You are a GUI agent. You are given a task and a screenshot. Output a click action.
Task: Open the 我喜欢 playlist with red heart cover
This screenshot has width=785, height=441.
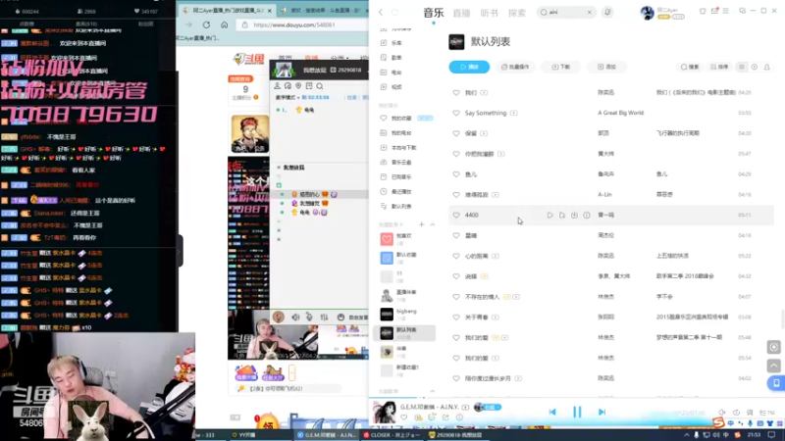404,239
